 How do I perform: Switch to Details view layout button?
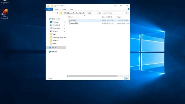pos(125,79)
